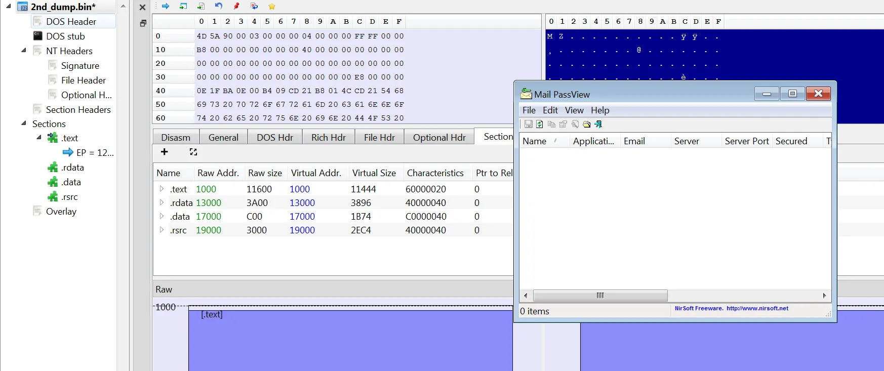The width and height of the screenshot is (884, 371).
Task: Click the 2nd_dump.bin file icon
Action: pyautogui.click(x=22, y=7)
